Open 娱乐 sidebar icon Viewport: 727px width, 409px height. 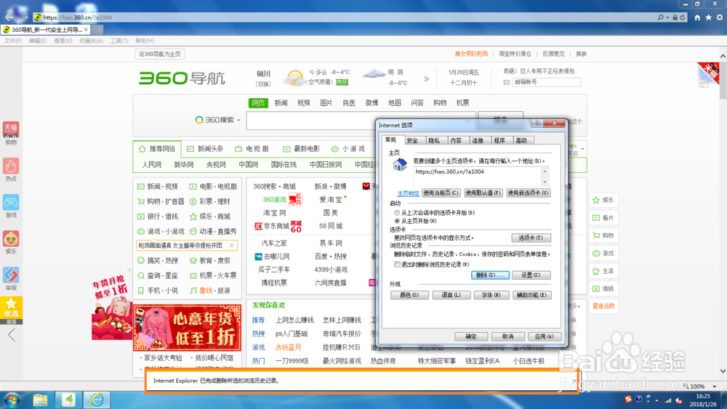point(11,239)
